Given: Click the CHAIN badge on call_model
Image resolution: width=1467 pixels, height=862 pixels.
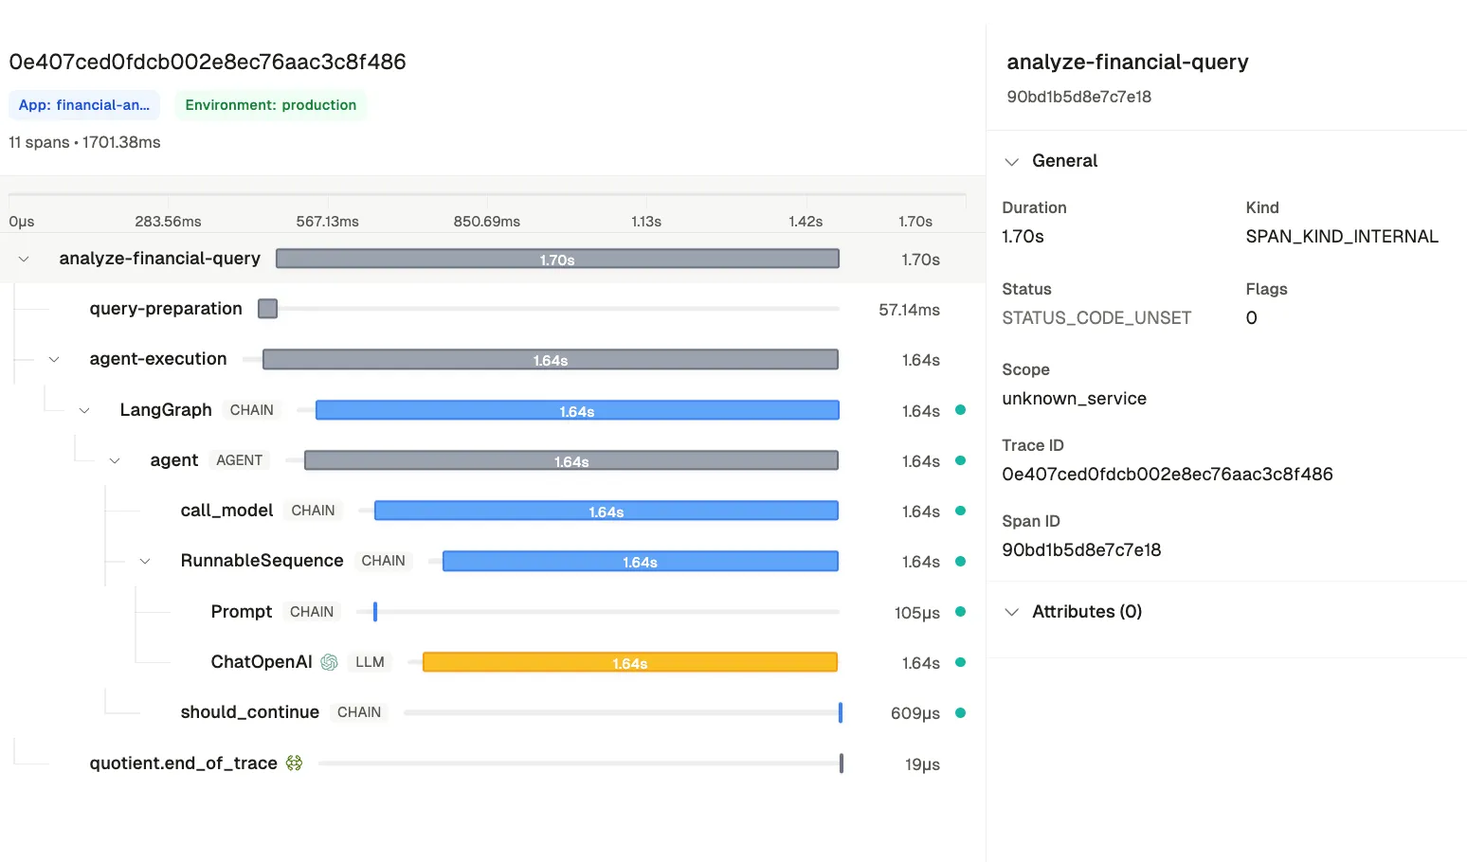Looking at the screenshot, I should pos(313,511).
